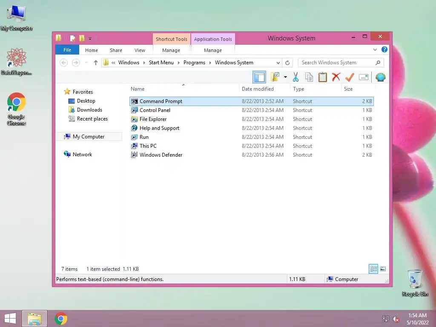Select Favorites in the navigation pane
Viewport: 436px width, 327px height.
(x=83, y=92)
